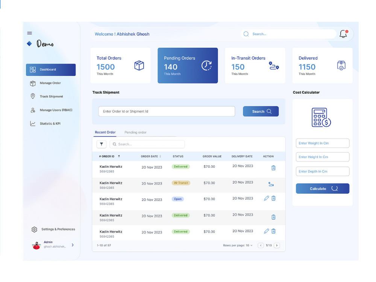
Task: Track route of the IN-Transit order
Action: (x=271, y=184)
